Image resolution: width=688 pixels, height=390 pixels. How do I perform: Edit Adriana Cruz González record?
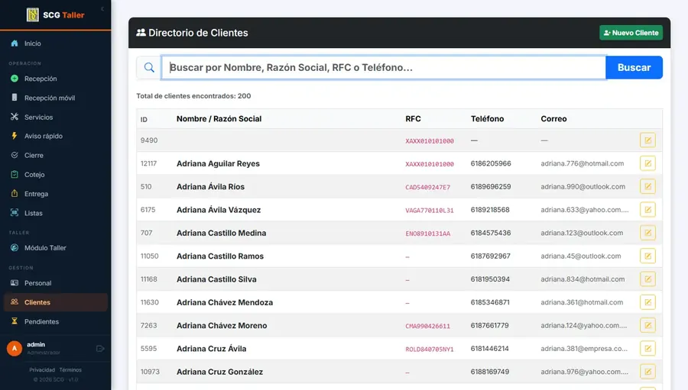647,372
